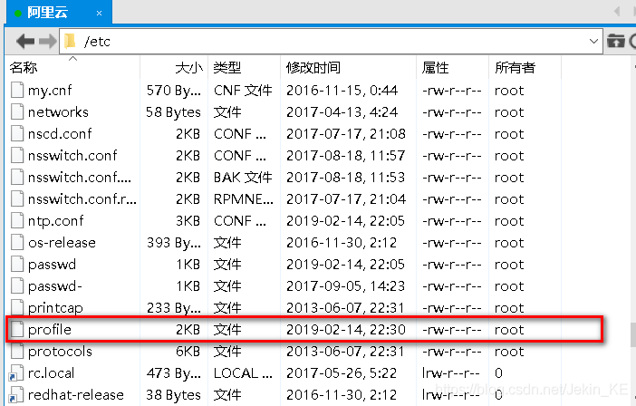Select the file named os-release
Screen dimensions: 636x406
(x=62, y=243)
